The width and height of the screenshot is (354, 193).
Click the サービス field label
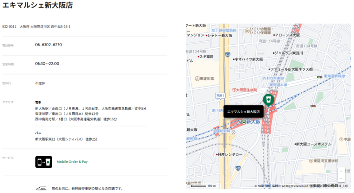click(8, 158)
